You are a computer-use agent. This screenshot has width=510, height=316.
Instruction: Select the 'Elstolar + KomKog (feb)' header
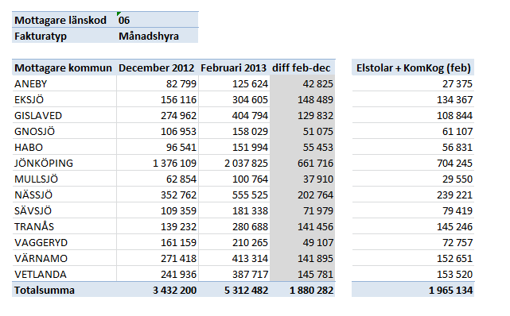(x=413, y=67)
